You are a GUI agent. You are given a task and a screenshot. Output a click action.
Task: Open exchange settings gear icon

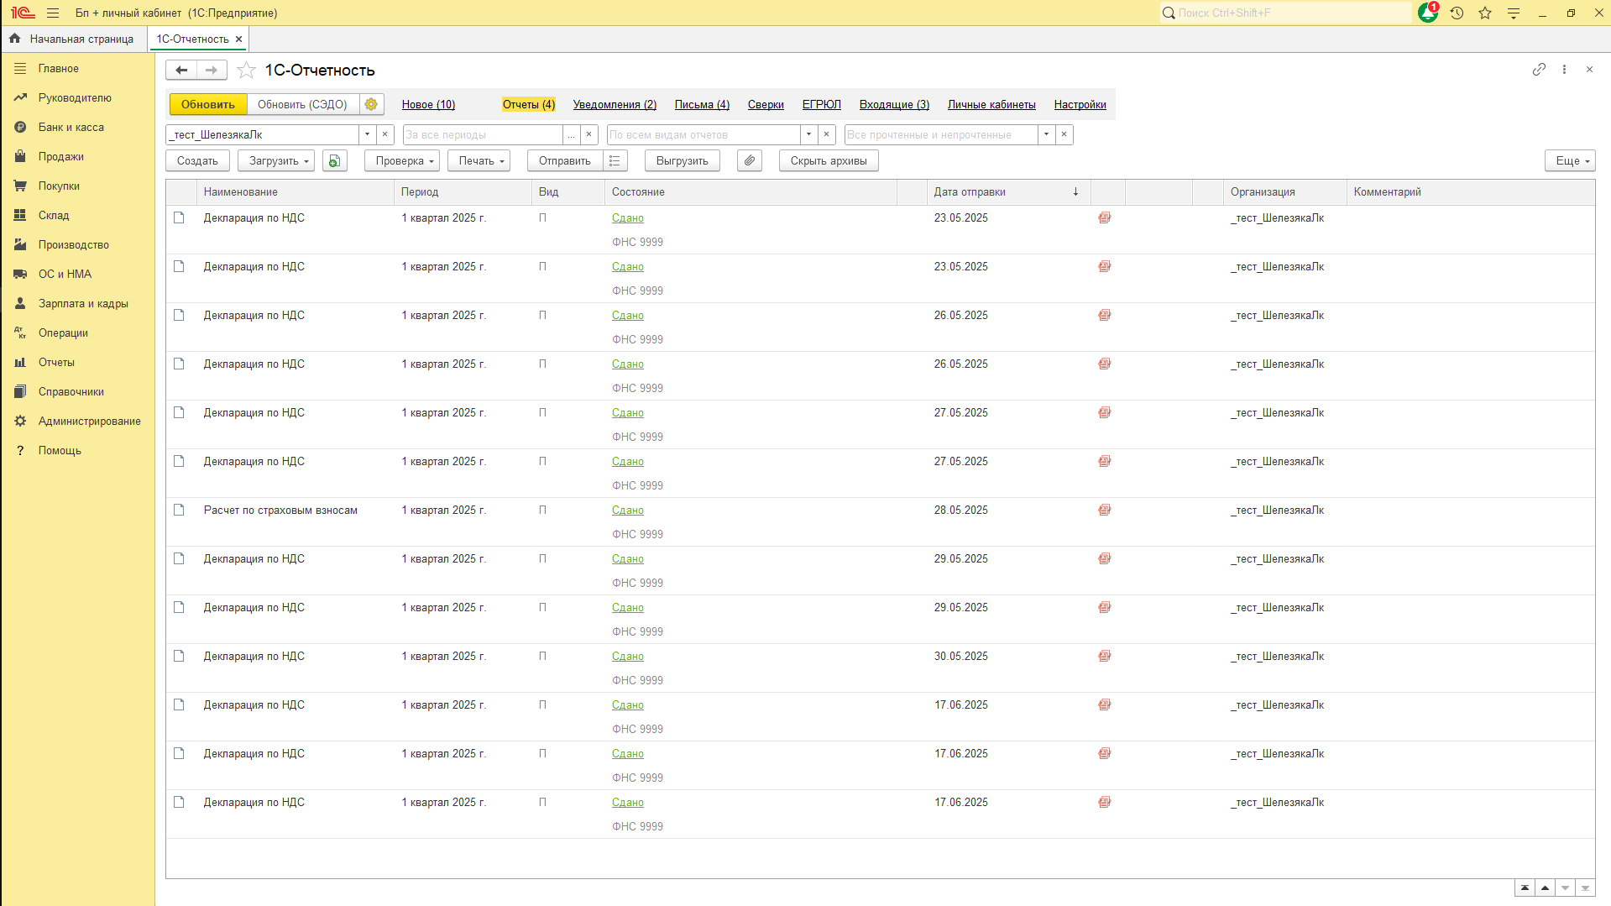point(371,104)
